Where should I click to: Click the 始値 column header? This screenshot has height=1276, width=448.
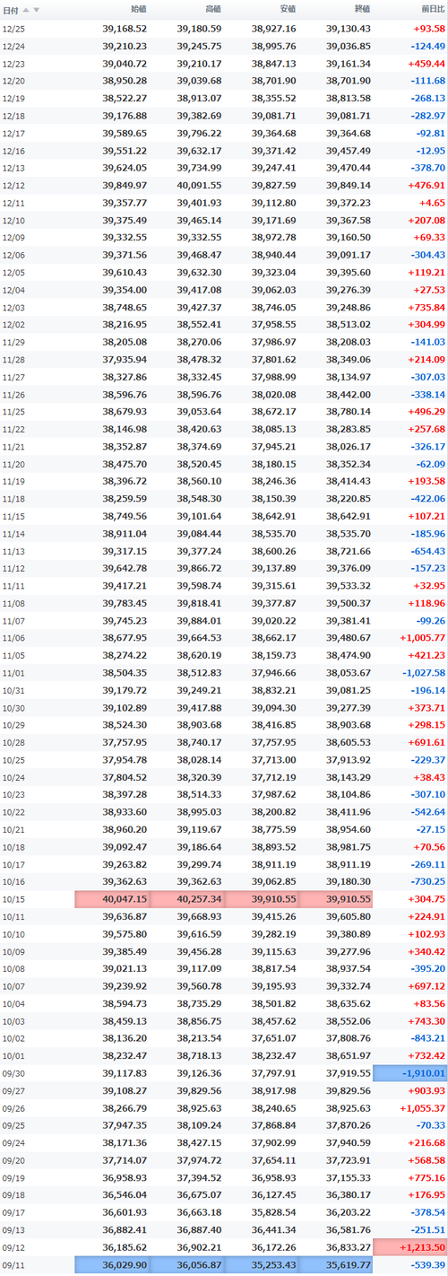coord(139,9)
